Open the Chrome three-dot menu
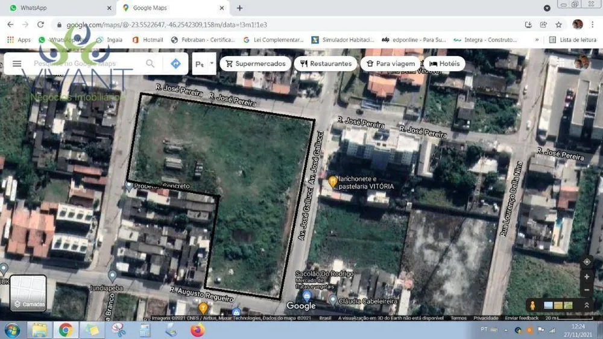The image size is (603, 339). click(x=593, y=25)
